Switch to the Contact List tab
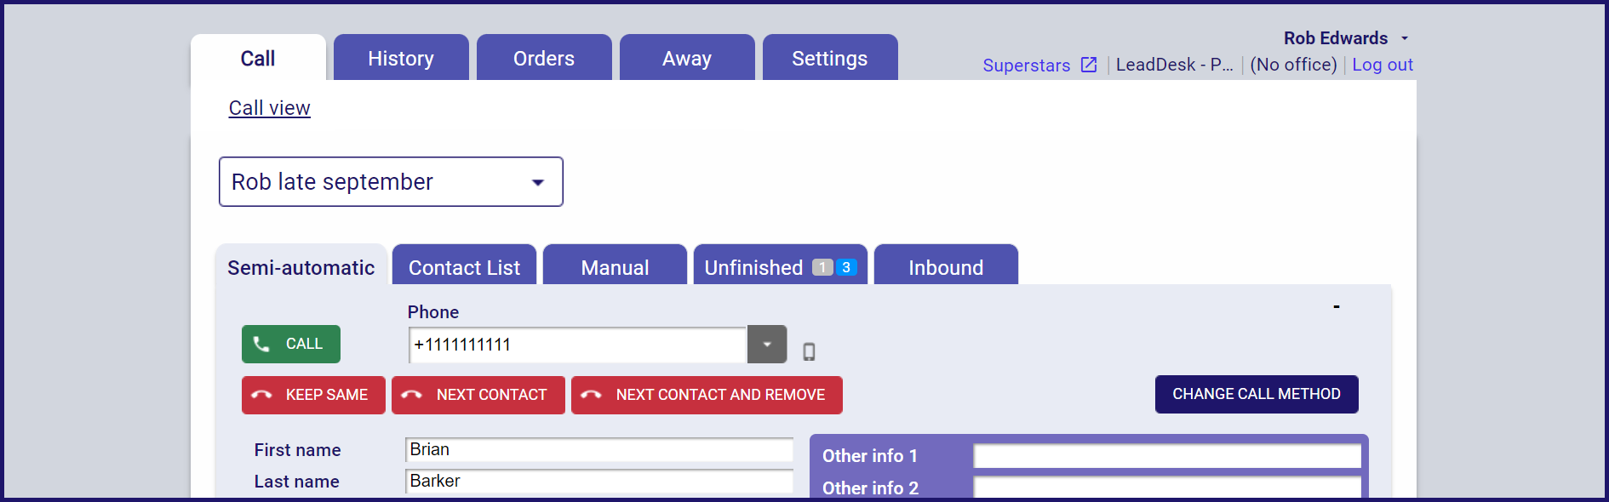The width and height of the screenshot is (1609, 502). pos(464,267)
